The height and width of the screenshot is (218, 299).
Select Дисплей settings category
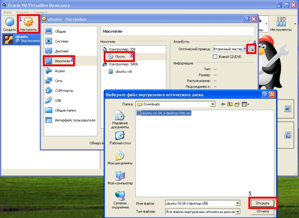pyautogui.click(x=71, y=51)
